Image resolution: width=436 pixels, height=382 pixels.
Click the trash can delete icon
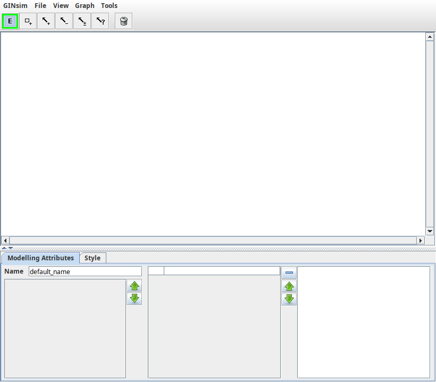(x=124, y=21)
